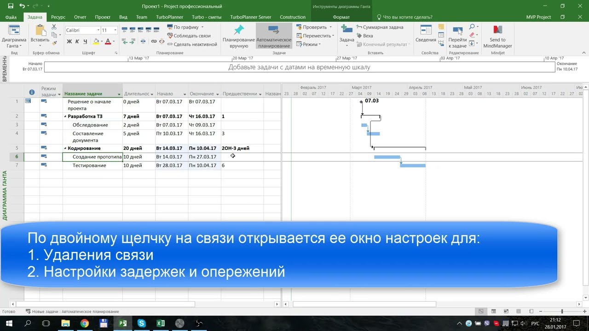
Task: Open Сведения task information
Action: tap(426, 34)
